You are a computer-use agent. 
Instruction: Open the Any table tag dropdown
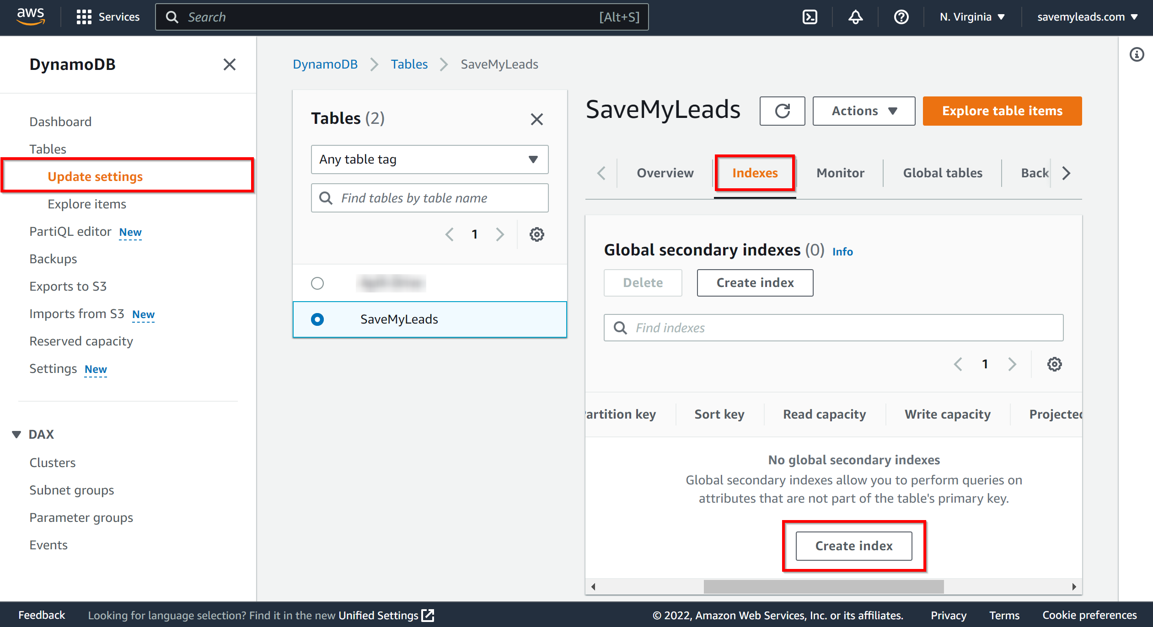point(429,159)
